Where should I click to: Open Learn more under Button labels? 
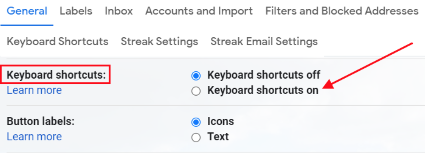(x=34, y=137)
